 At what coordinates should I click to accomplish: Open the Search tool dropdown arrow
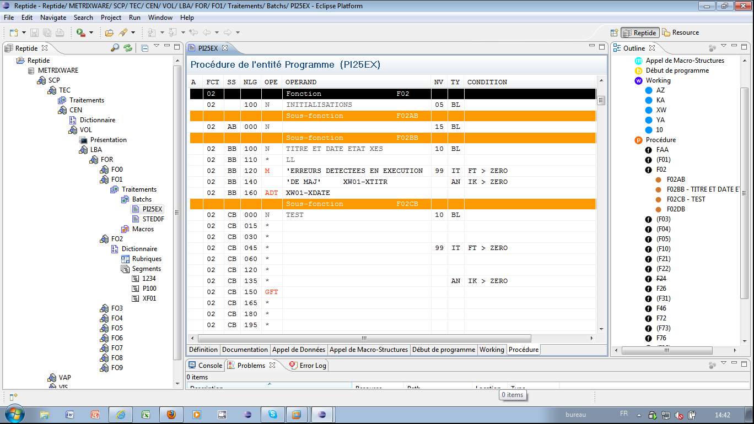(x=133, y=32)
